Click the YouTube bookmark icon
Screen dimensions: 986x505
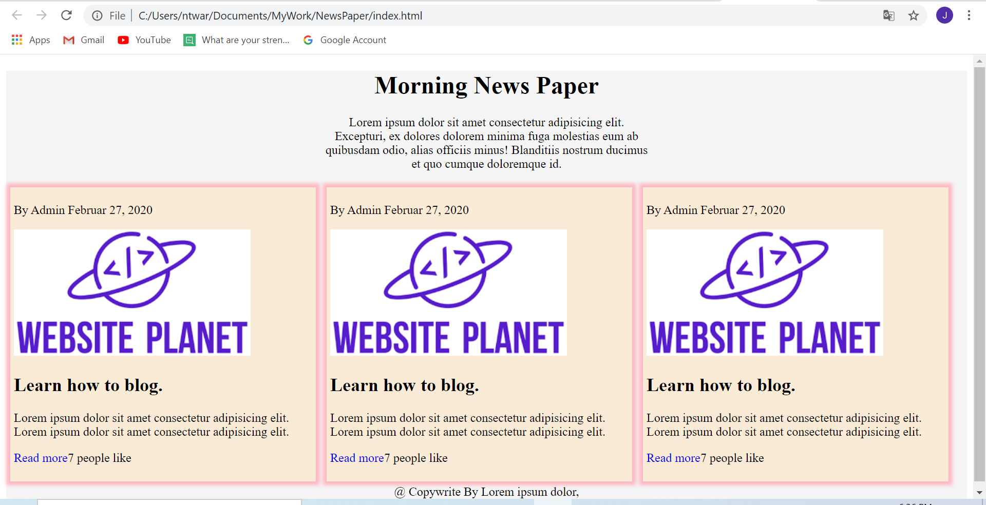124,40
